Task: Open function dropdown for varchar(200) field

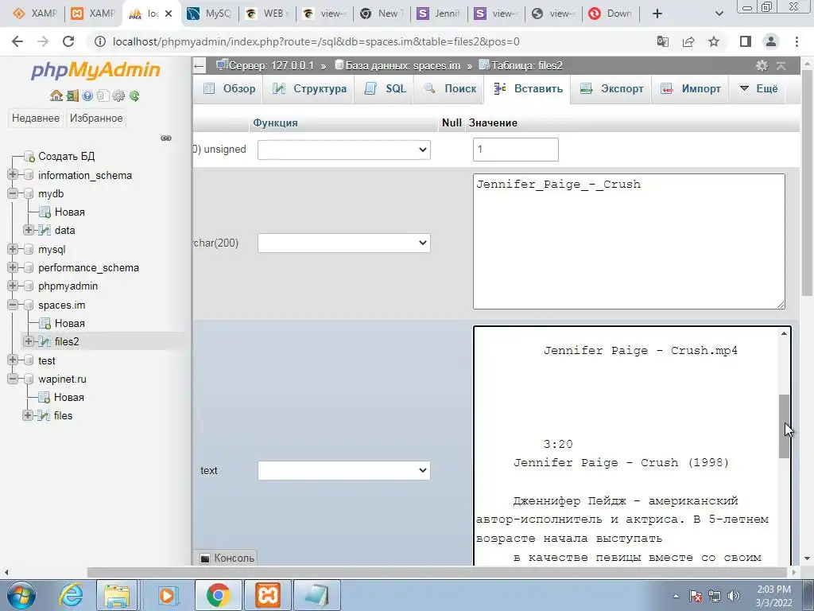Action: (x=343, y=243)
